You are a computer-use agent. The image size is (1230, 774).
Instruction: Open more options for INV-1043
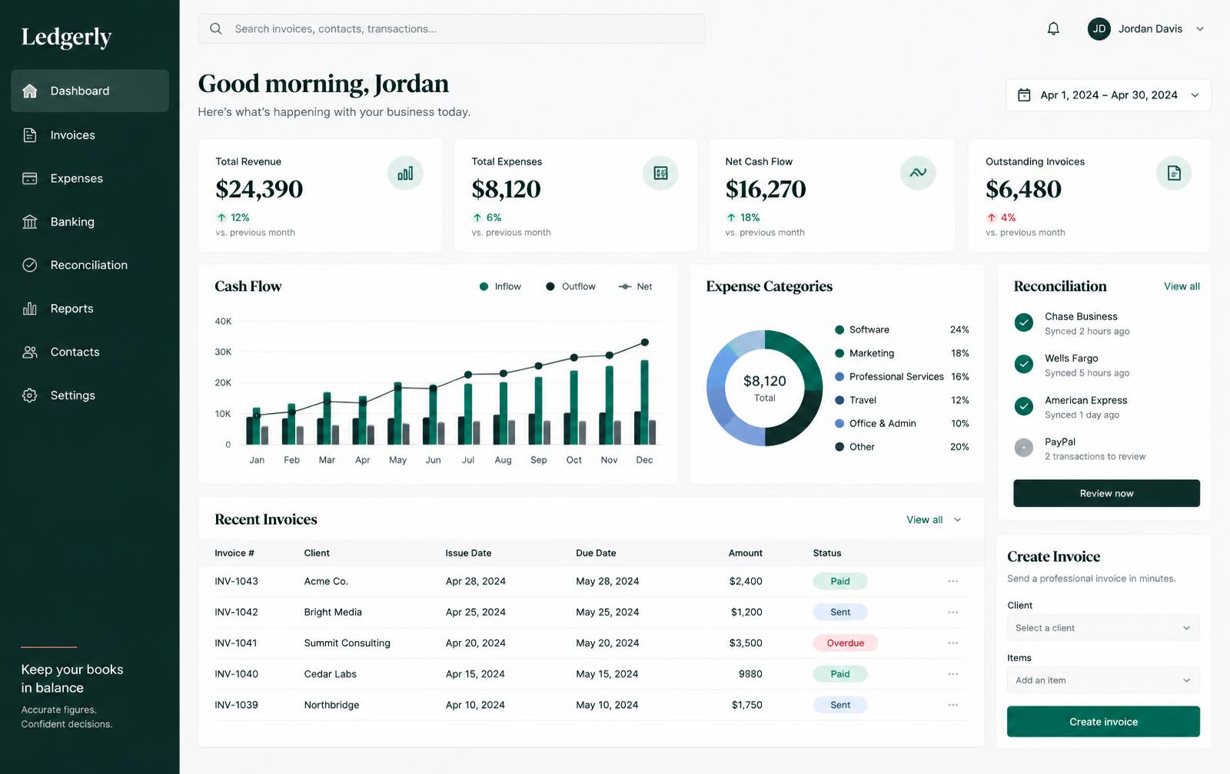(953, 581)
